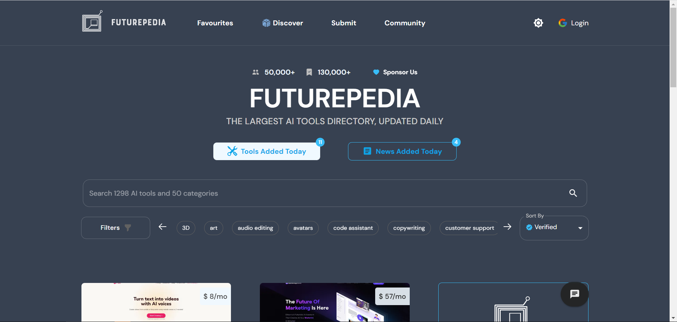Toggle light/dark theme sun icon

(538, 23)
